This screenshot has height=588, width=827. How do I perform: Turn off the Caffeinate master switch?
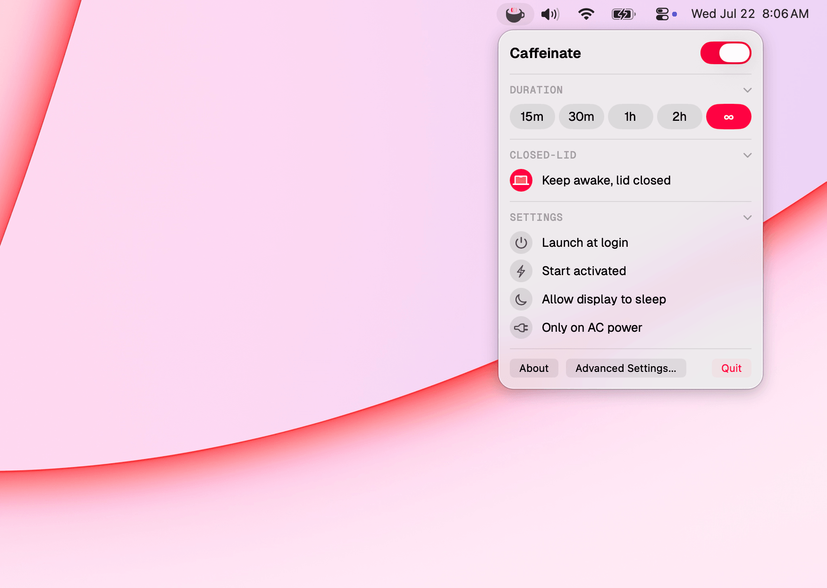click(726, 53)
